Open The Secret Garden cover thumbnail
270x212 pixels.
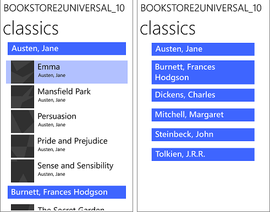pyautogui.click(x=23, y=208)
